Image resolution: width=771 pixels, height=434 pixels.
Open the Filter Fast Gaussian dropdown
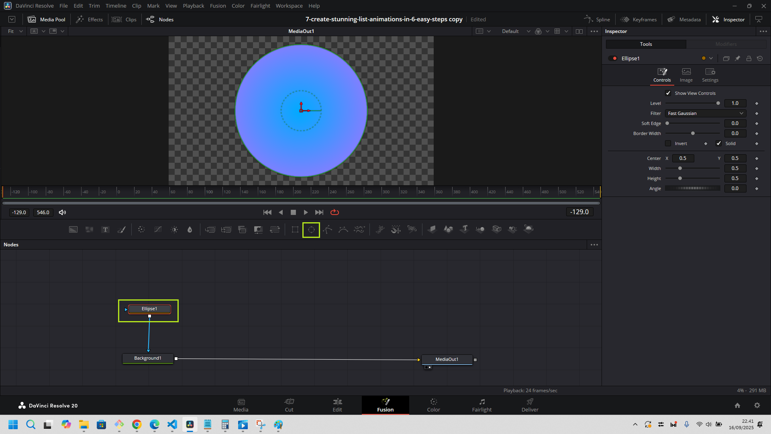[706, 113]
